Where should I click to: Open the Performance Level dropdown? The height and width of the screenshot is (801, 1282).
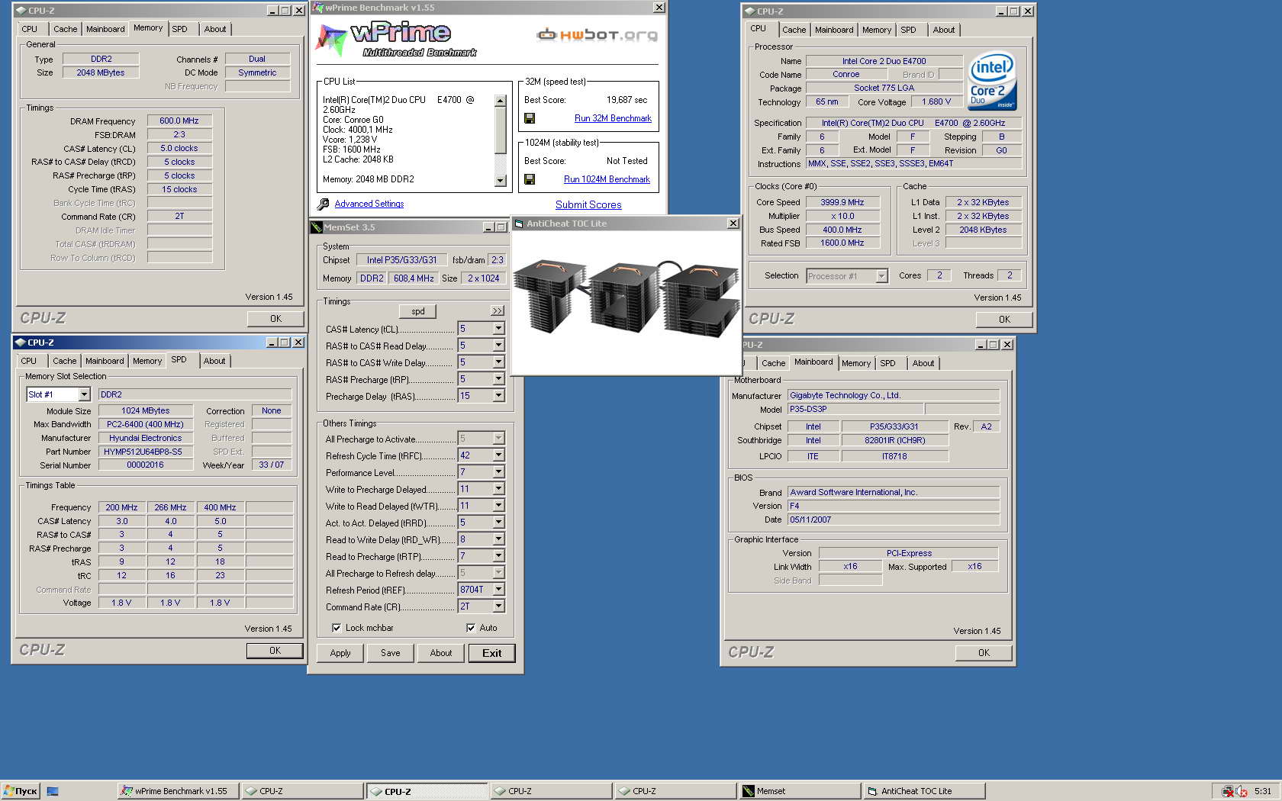coord(498,472)
